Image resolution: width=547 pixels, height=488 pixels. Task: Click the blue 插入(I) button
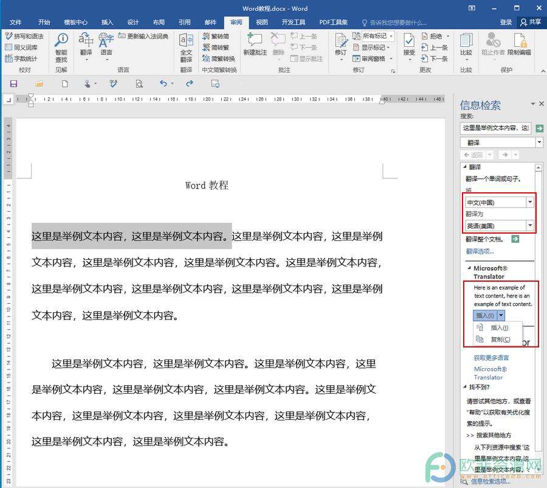(x=485, y=315)
